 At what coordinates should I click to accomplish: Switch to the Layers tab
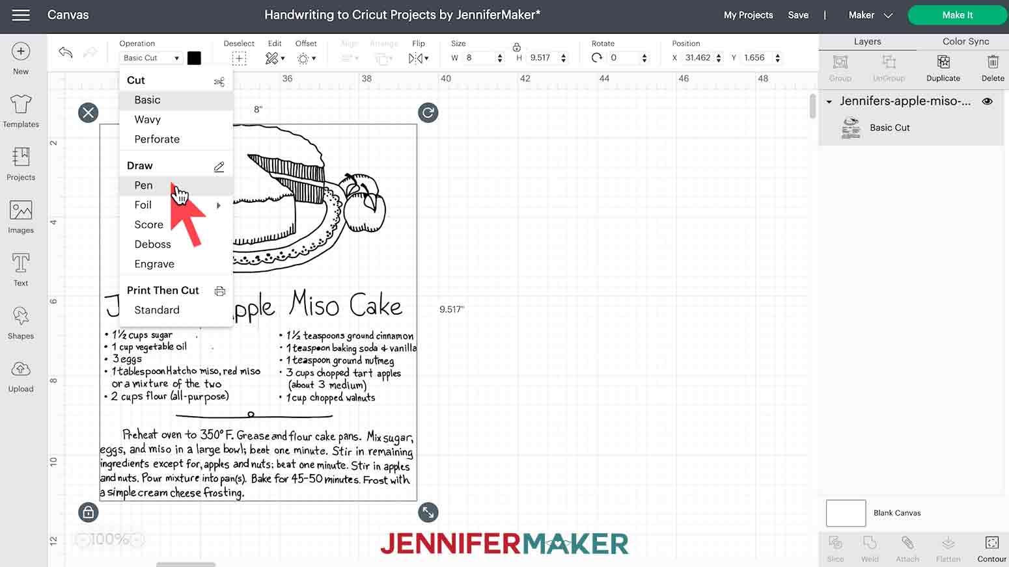point(867,42)
